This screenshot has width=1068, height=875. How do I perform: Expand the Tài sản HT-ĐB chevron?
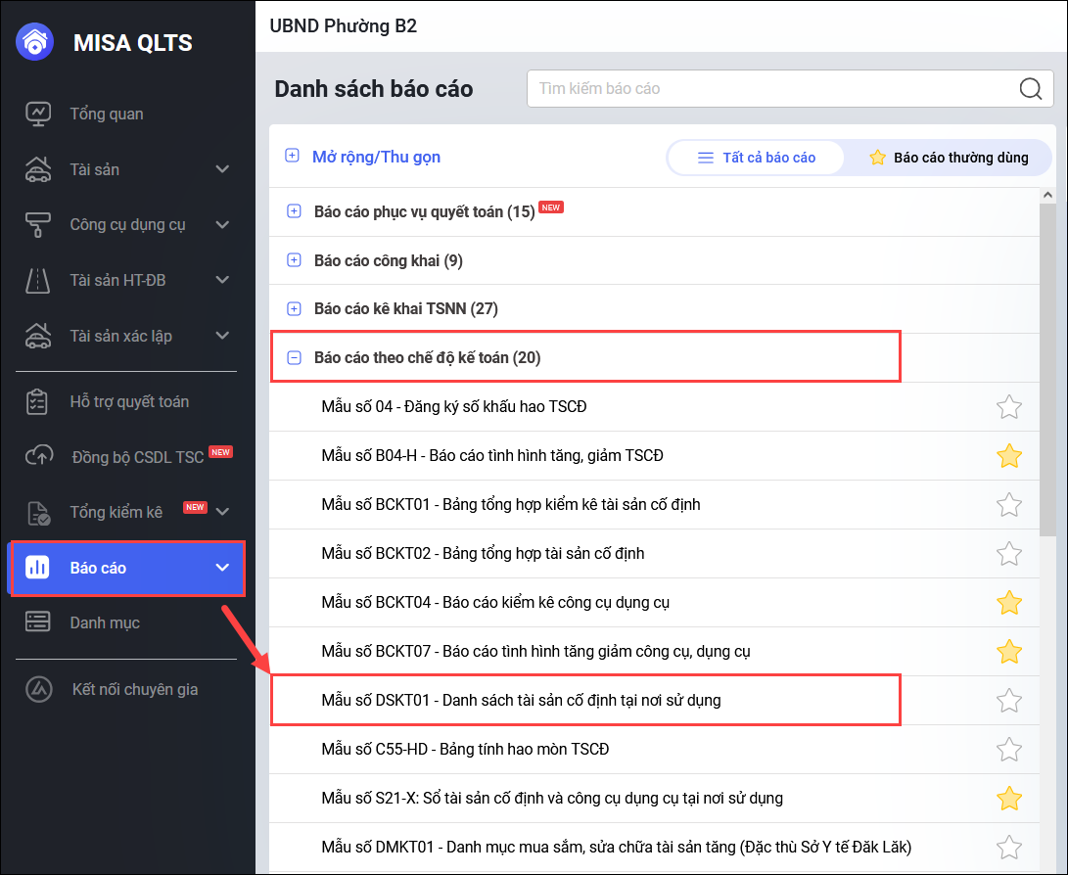222,280
